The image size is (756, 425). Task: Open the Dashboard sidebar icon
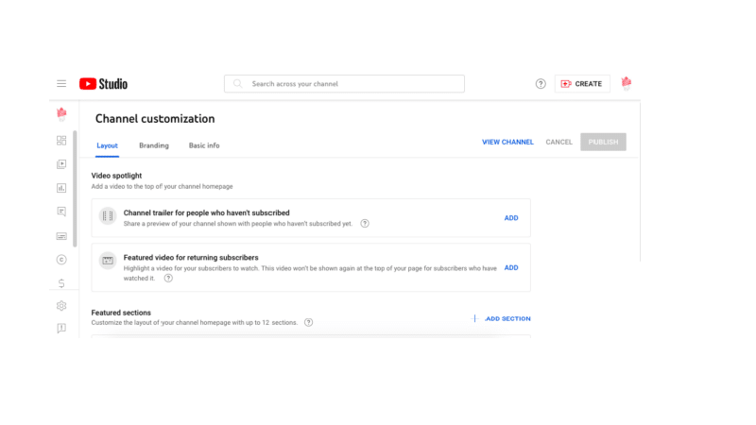pyautogui.click(x=61, y=141)
